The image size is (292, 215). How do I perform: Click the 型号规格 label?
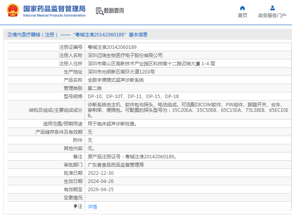73,97
